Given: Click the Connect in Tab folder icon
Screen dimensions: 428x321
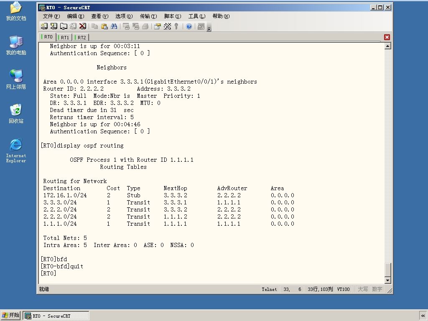Looking at the screenshot, I should [64, 26].
